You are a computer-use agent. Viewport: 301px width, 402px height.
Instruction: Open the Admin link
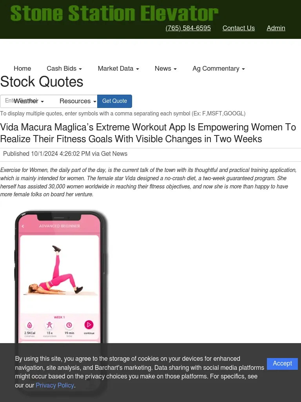(x=276, y=28)
